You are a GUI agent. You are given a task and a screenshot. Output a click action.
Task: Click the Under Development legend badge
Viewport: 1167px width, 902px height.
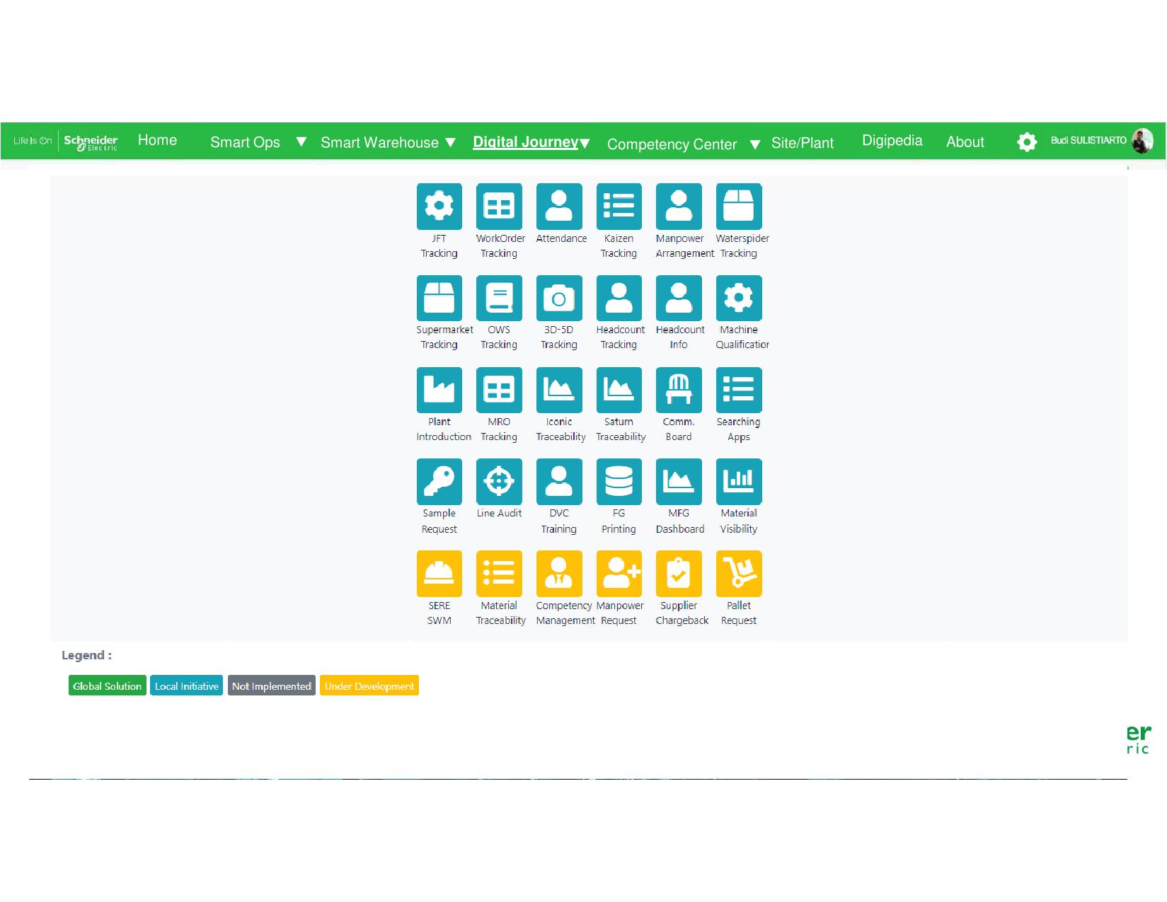[369, 686]
